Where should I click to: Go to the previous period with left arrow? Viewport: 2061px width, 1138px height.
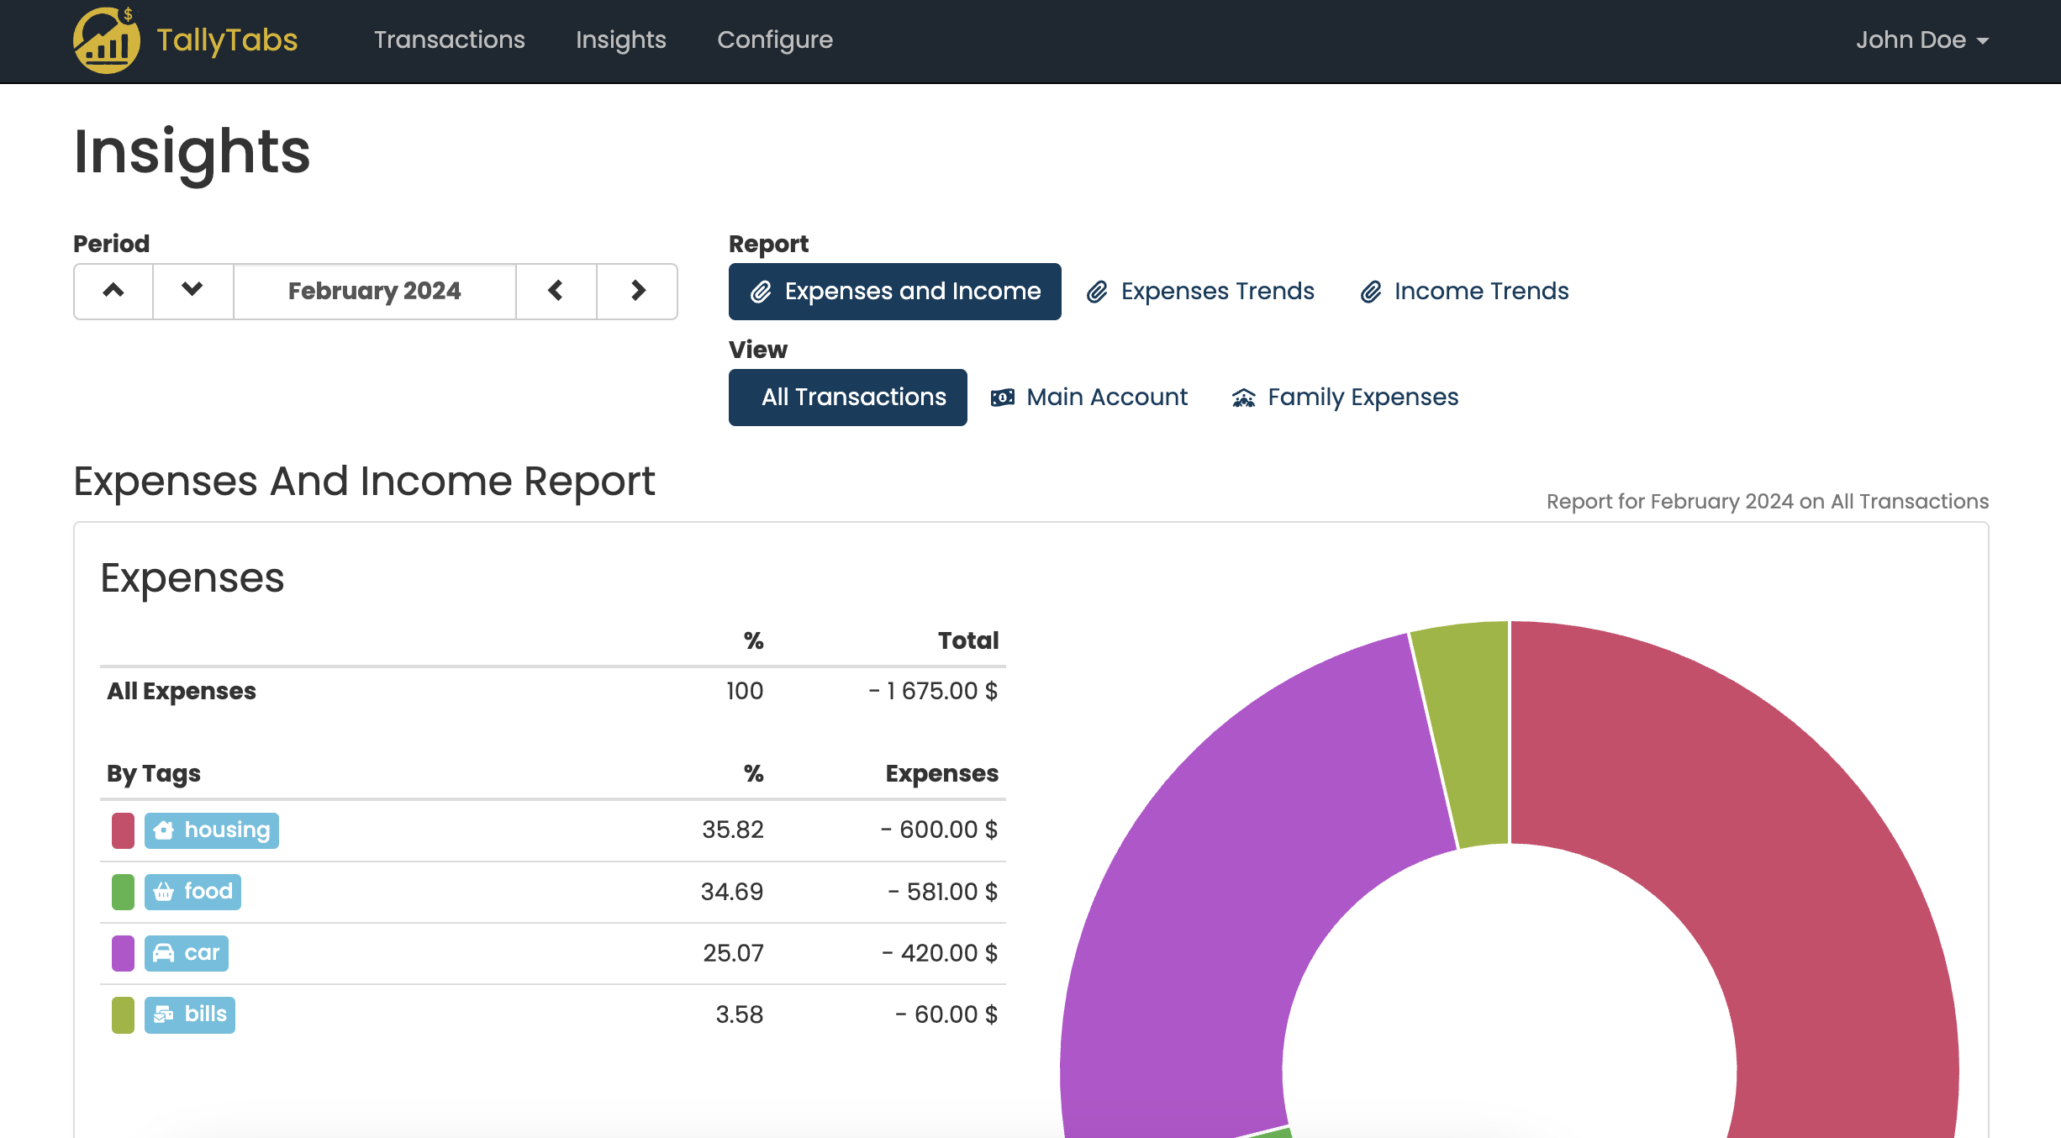point(556,291)
